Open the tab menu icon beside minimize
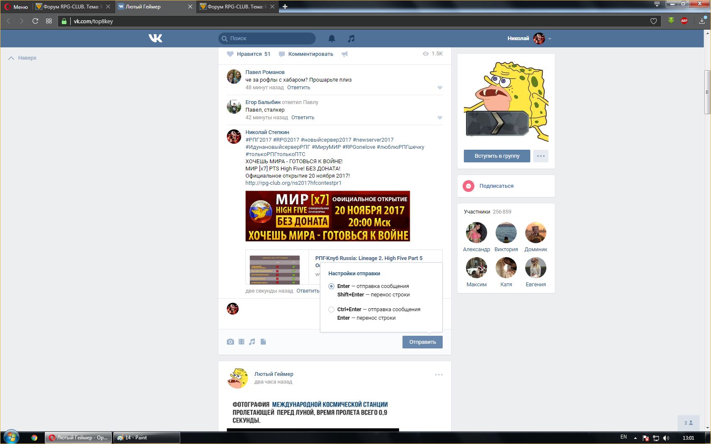The width and height of the screenshot is (711, 444). [657, 4]
